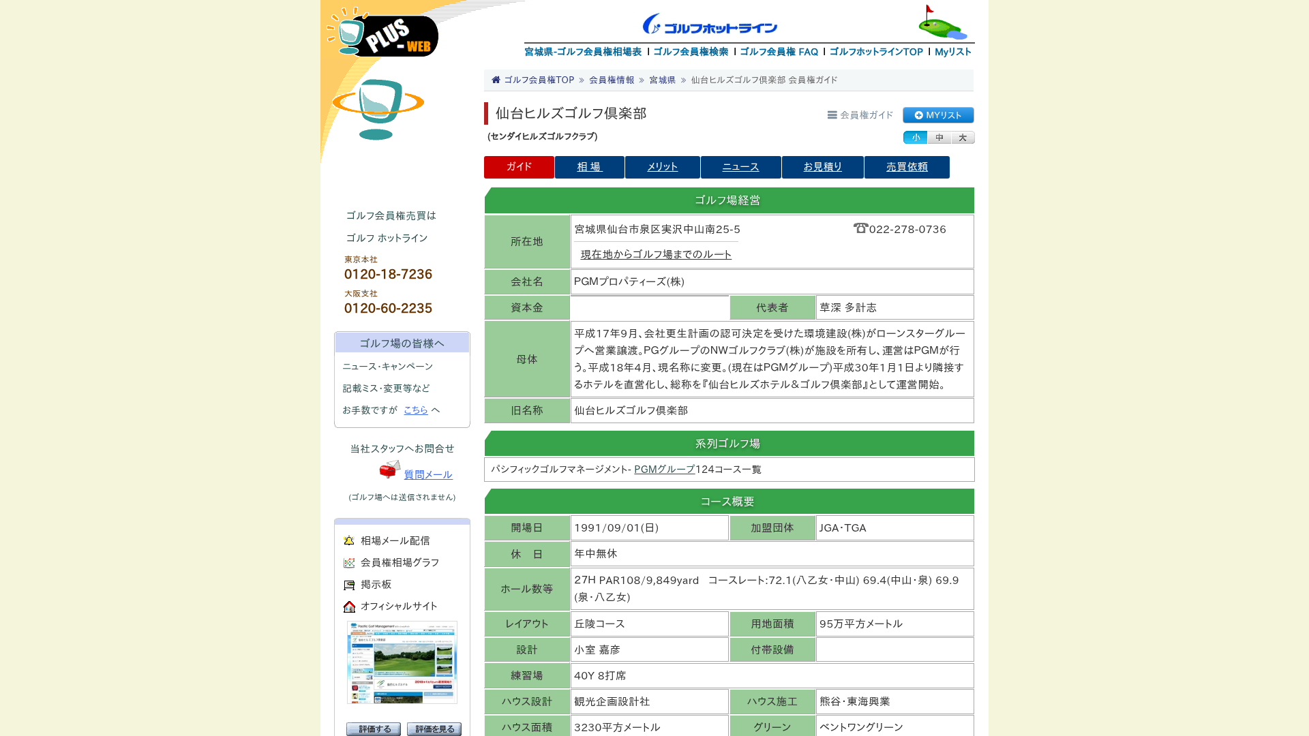This screenshot has height=736, width=1309.
Task: Open オフィシャルサイト house icon
Action: coord(349,607)
